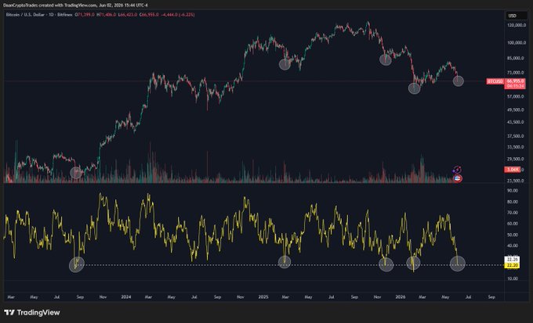
Task: Click the 57,000.0 price axis label
Action: 516,96
